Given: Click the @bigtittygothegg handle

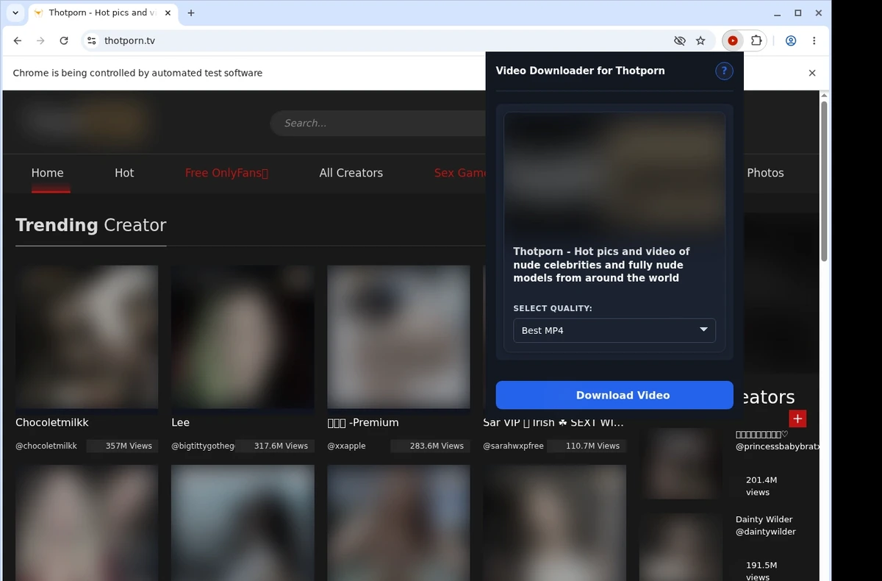Looking at the screenshot, I should (203, 446).
